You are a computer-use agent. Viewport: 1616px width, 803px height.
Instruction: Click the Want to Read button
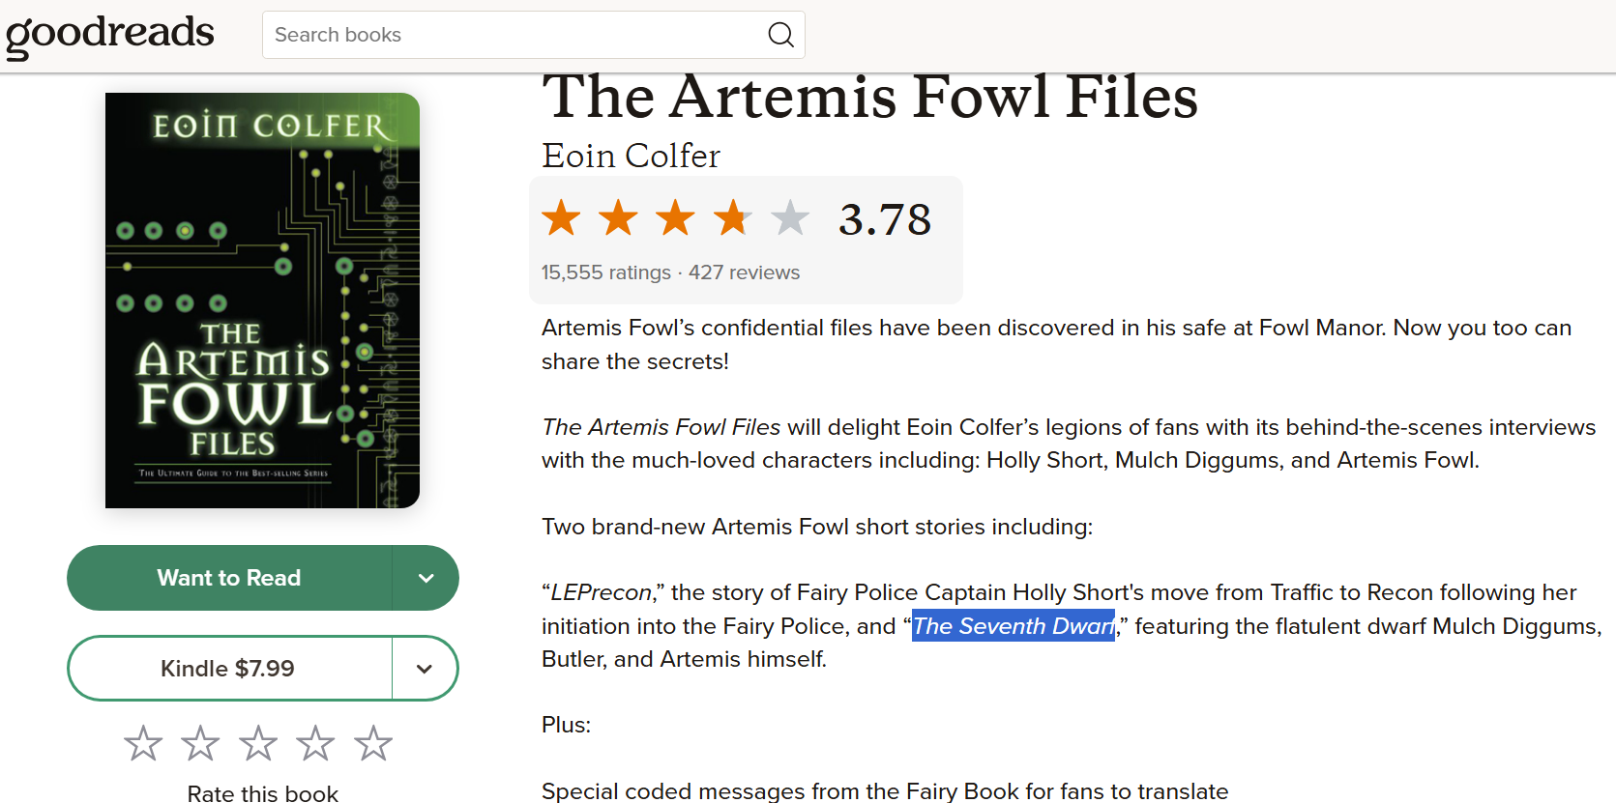229,578
